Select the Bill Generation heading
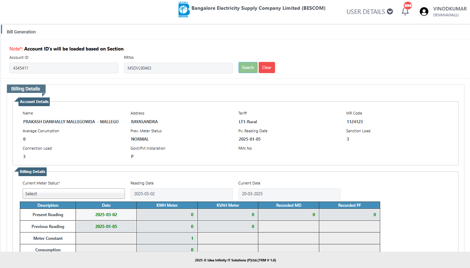 21,32
